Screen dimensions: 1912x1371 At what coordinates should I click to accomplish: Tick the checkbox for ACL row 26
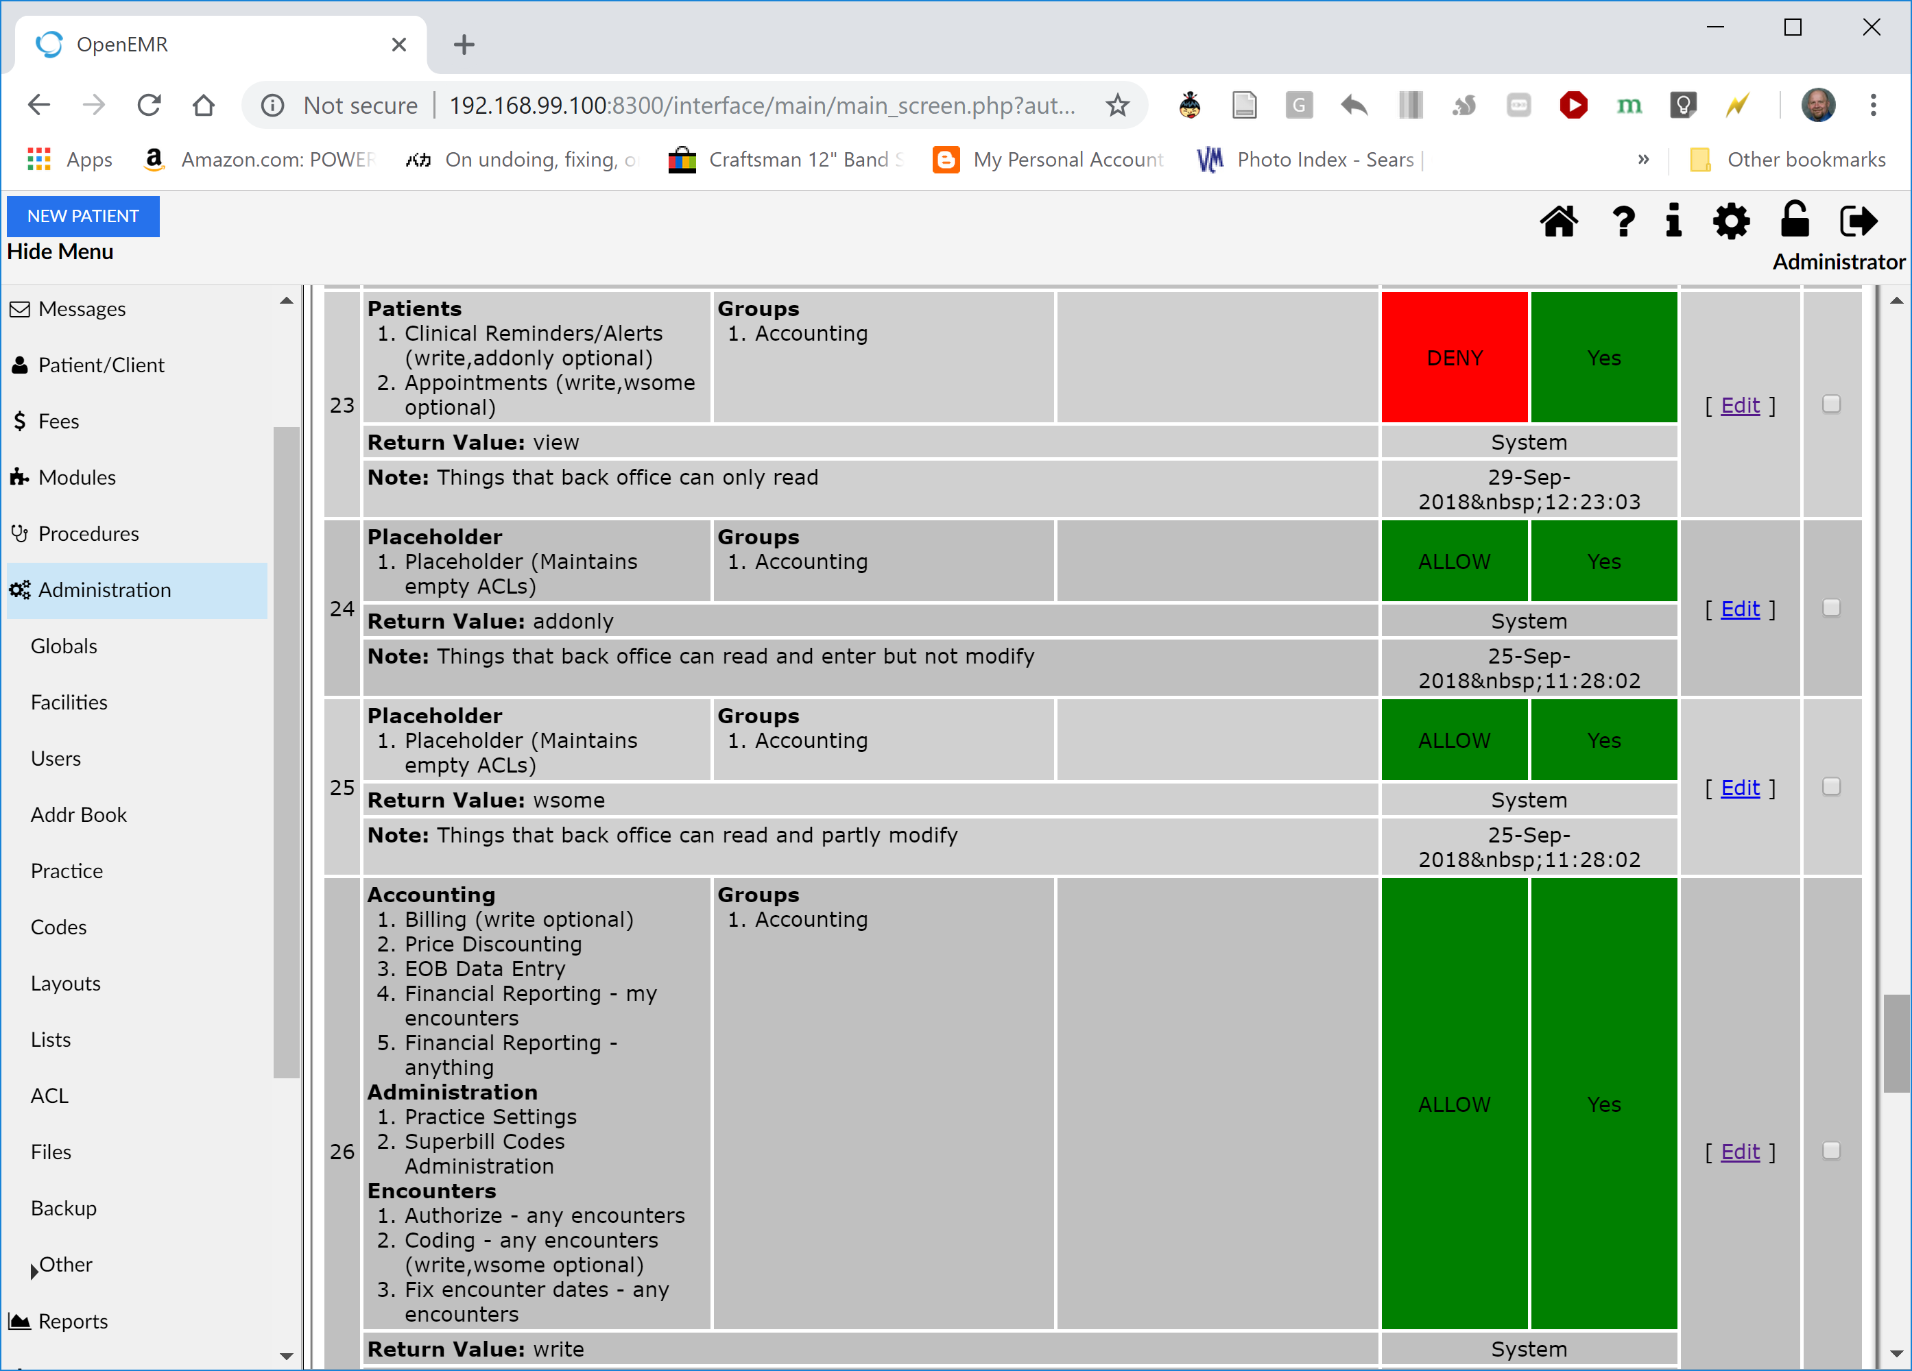pos(1831,1151)
